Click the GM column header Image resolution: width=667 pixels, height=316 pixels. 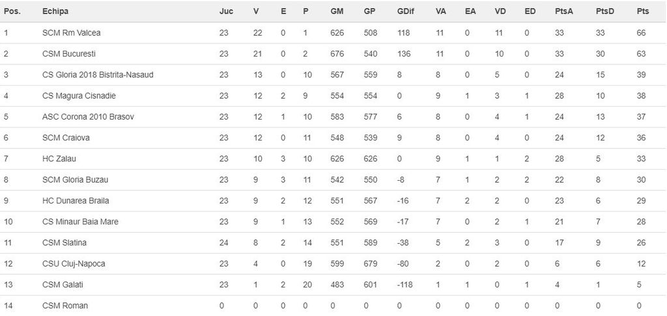coord(337,12)
